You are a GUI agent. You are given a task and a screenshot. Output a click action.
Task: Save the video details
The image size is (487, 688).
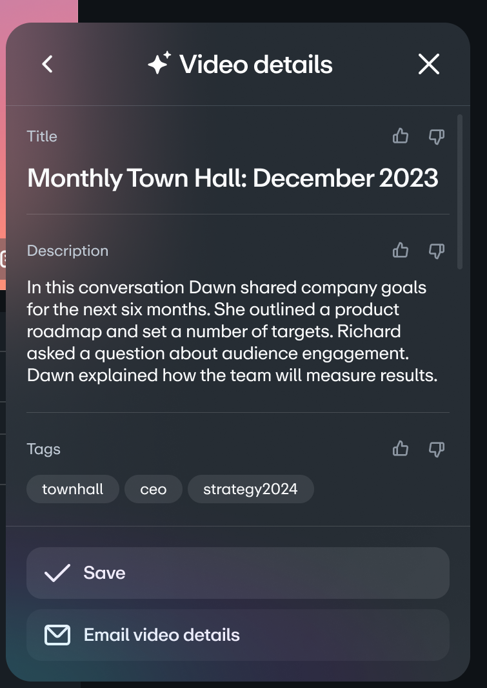(237, 573)
